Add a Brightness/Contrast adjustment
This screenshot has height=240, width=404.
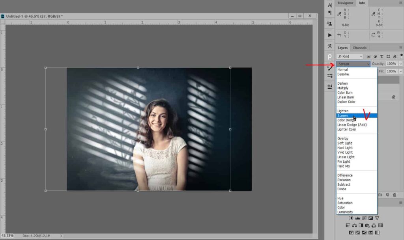pos(351,218)
